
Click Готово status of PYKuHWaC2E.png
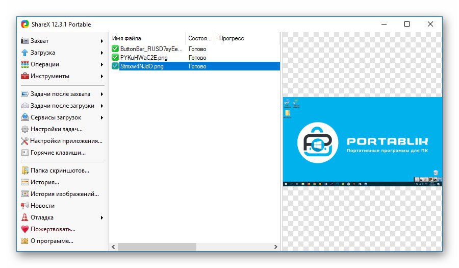197,58
